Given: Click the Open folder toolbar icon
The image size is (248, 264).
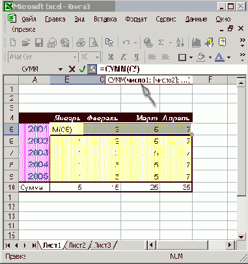Looking at the screenshot, I should (x=26, y=42).
